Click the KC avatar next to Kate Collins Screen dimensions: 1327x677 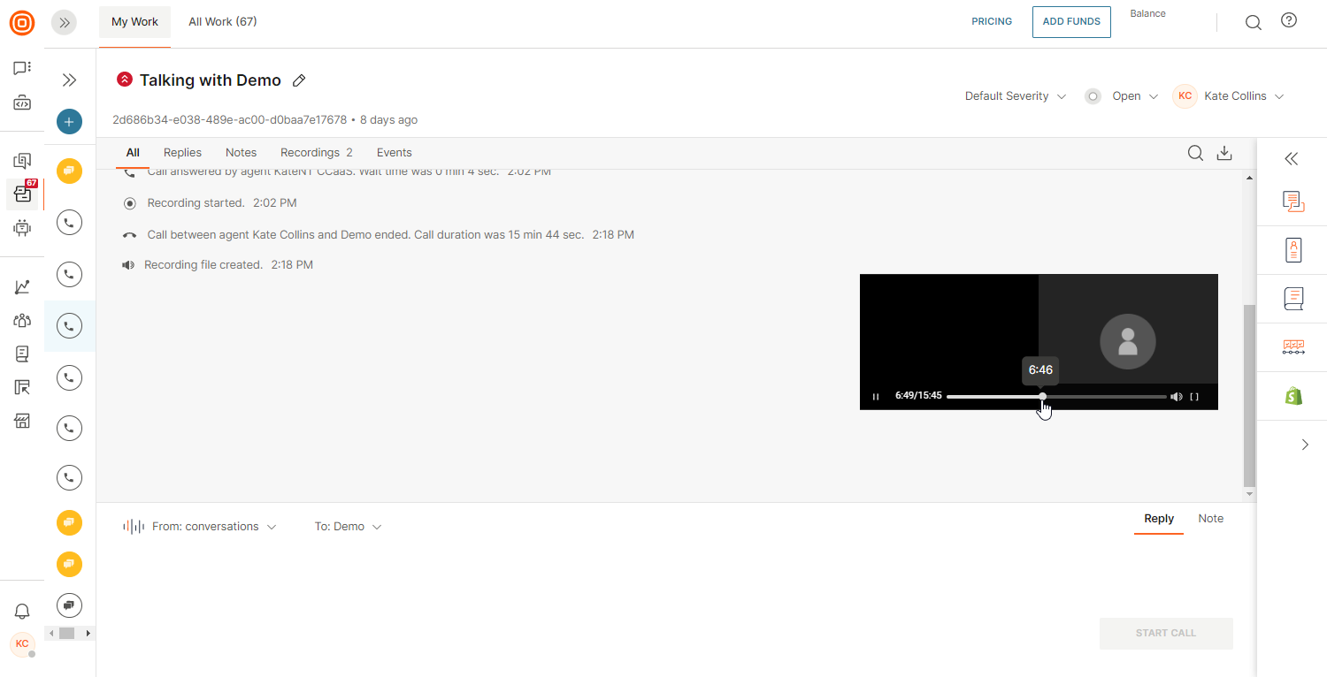tap(1185, 96)
